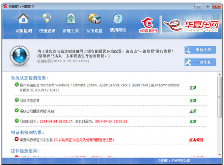224x165 pixels.
Task: Click the 一键修复 button
Action: point(200,62)
